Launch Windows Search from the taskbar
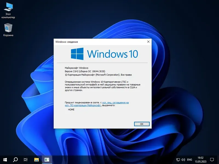This screenshot has height=164, width=219. tap(15, 160)
